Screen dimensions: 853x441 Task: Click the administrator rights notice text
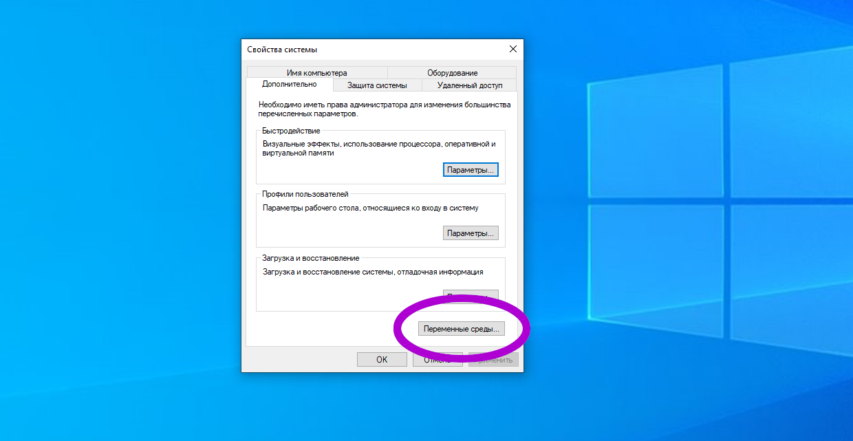click(384, 109)
